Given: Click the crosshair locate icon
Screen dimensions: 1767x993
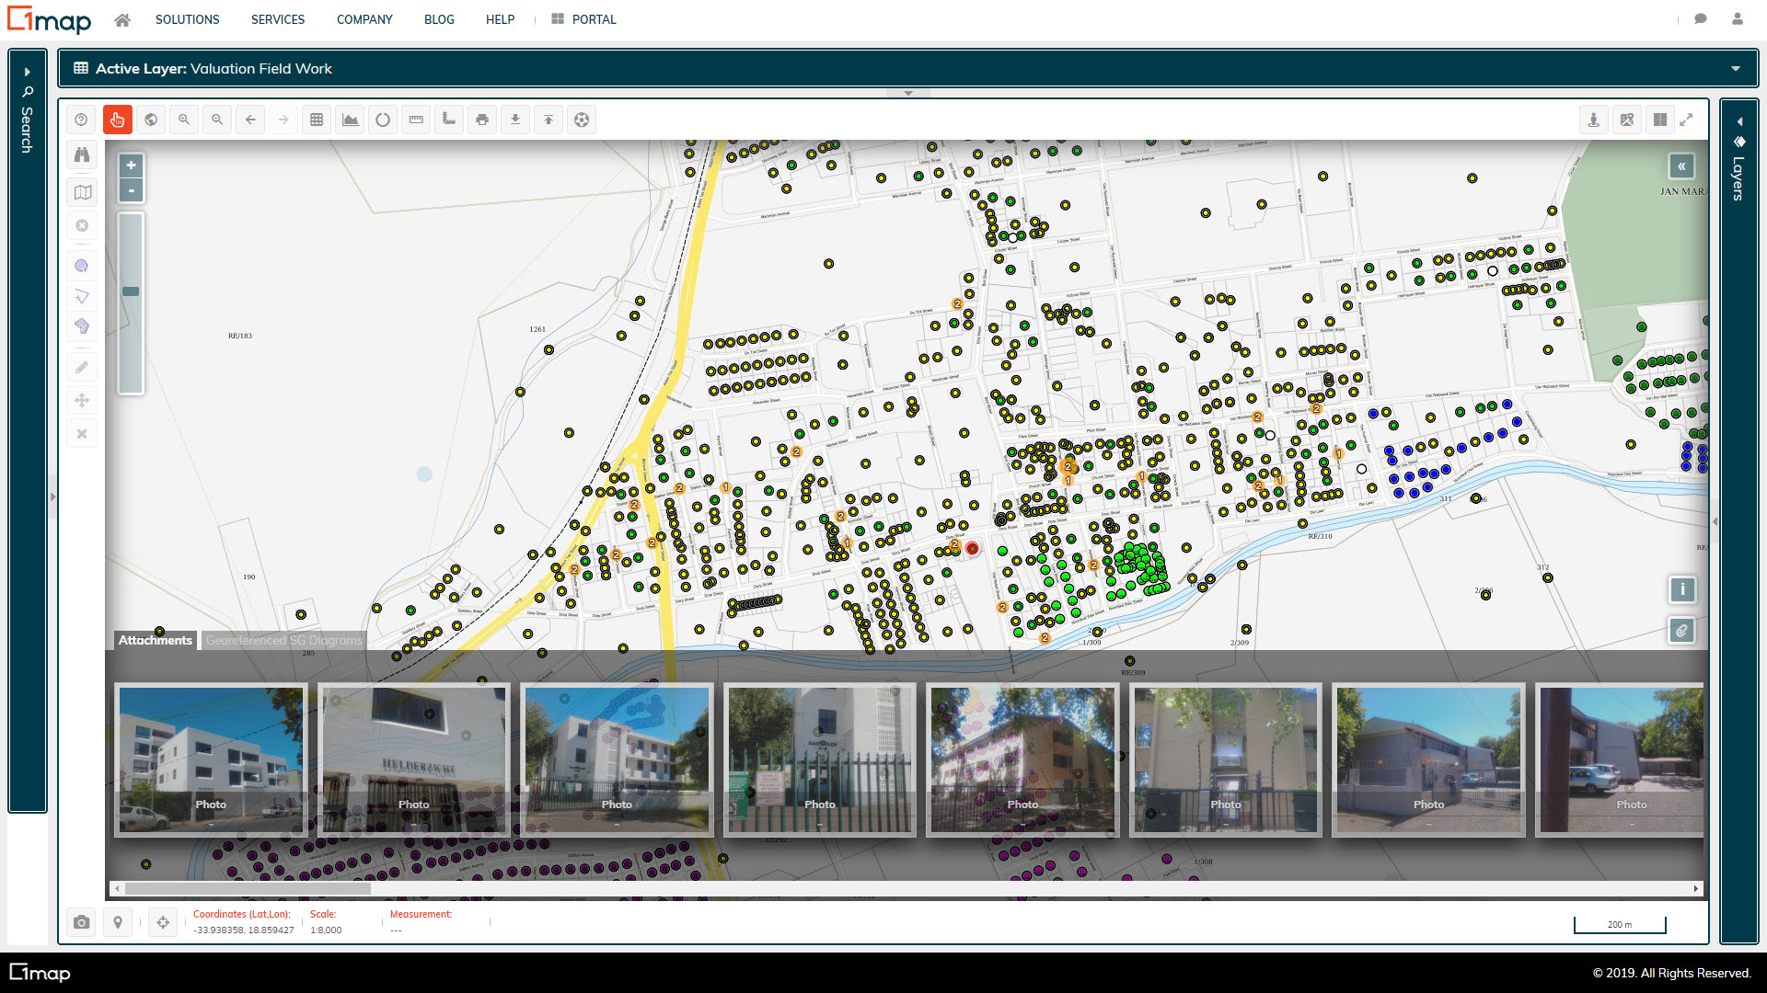Looking at the screenshot, I should [x=163, y=922].
